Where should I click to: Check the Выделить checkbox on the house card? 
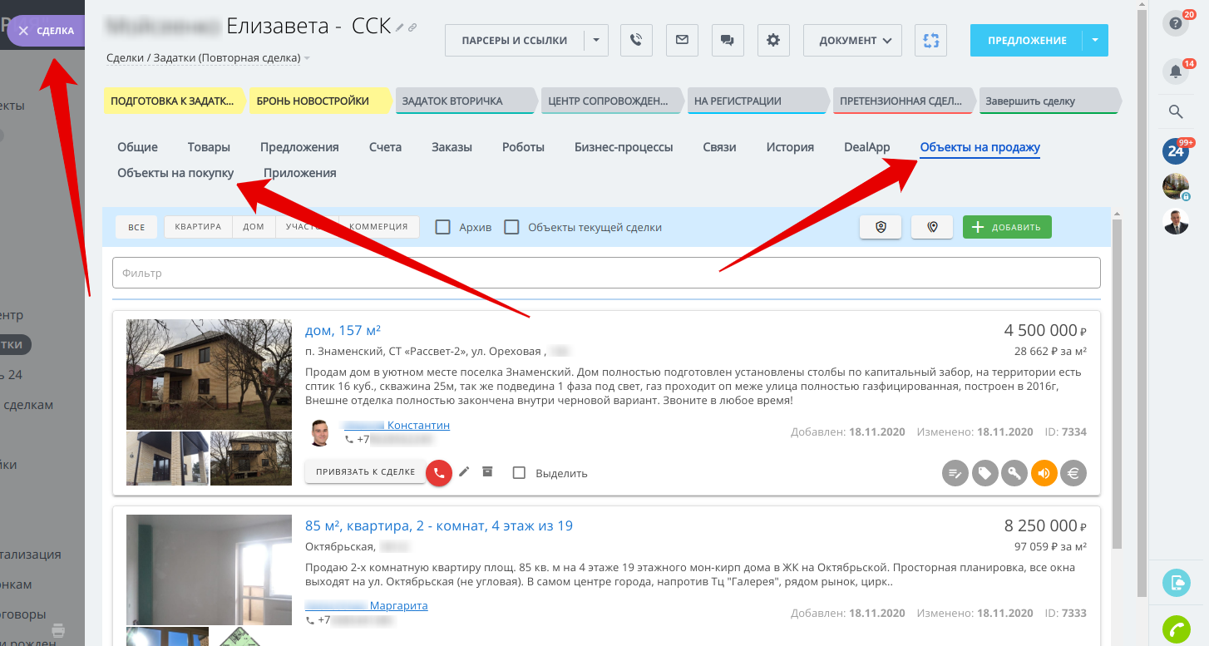[x=520, y=472]
